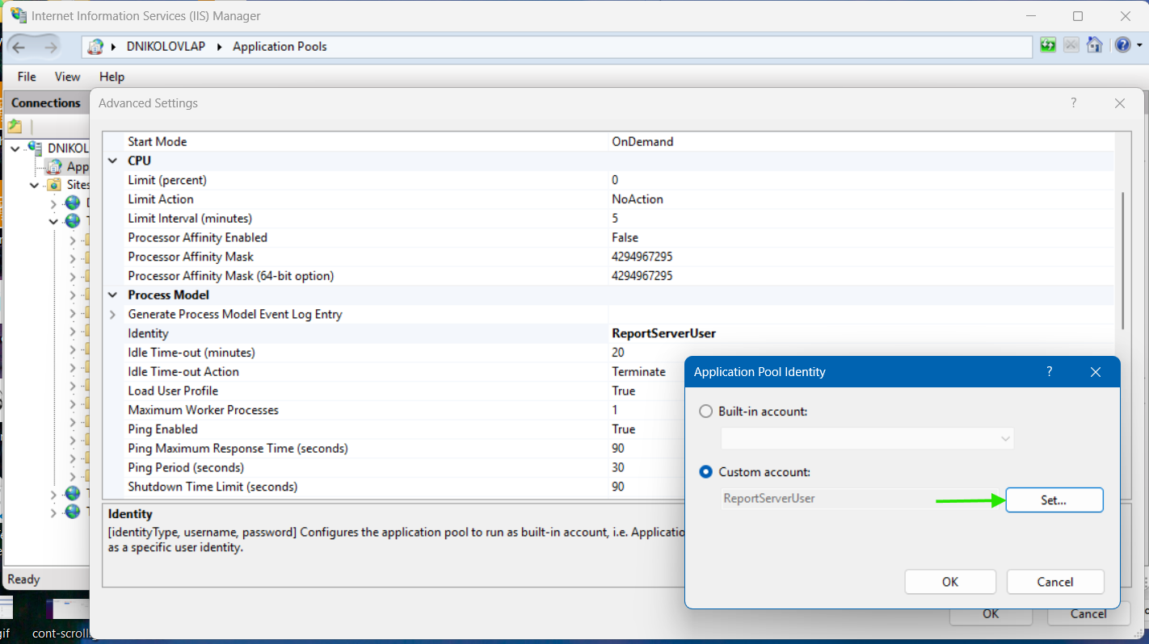Expand Generate Process Model Event Log Entry

coord(113,315)
